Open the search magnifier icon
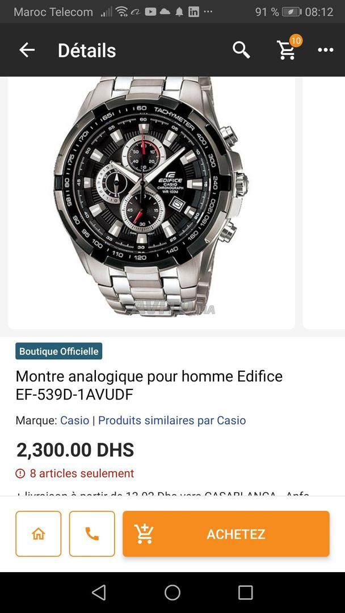Screen dimensions: 345x613 coord(241,50)
